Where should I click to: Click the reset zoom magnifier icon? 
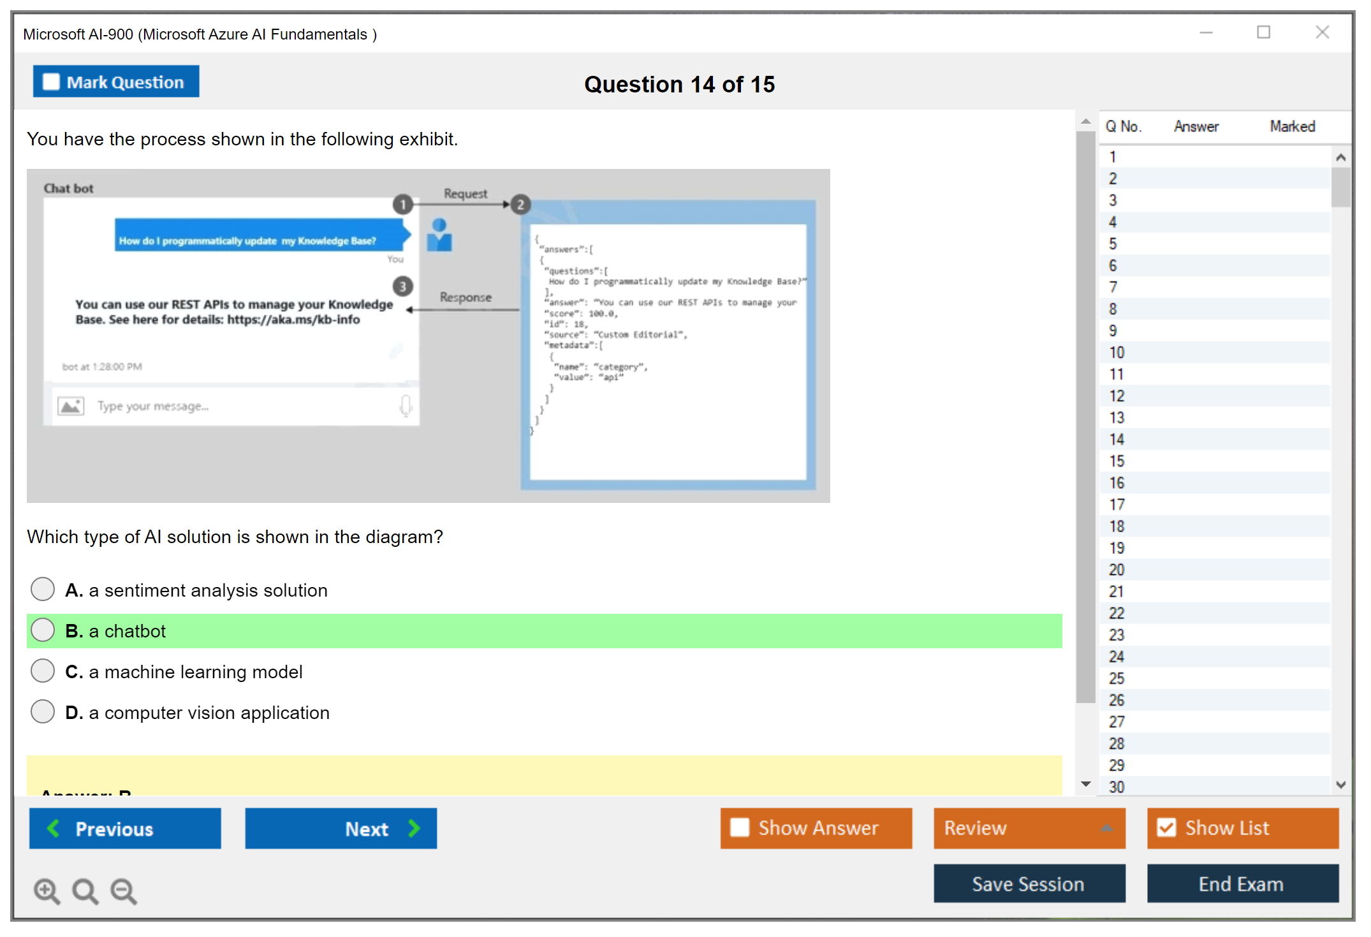pyautogui.click(x=85, y=890)
